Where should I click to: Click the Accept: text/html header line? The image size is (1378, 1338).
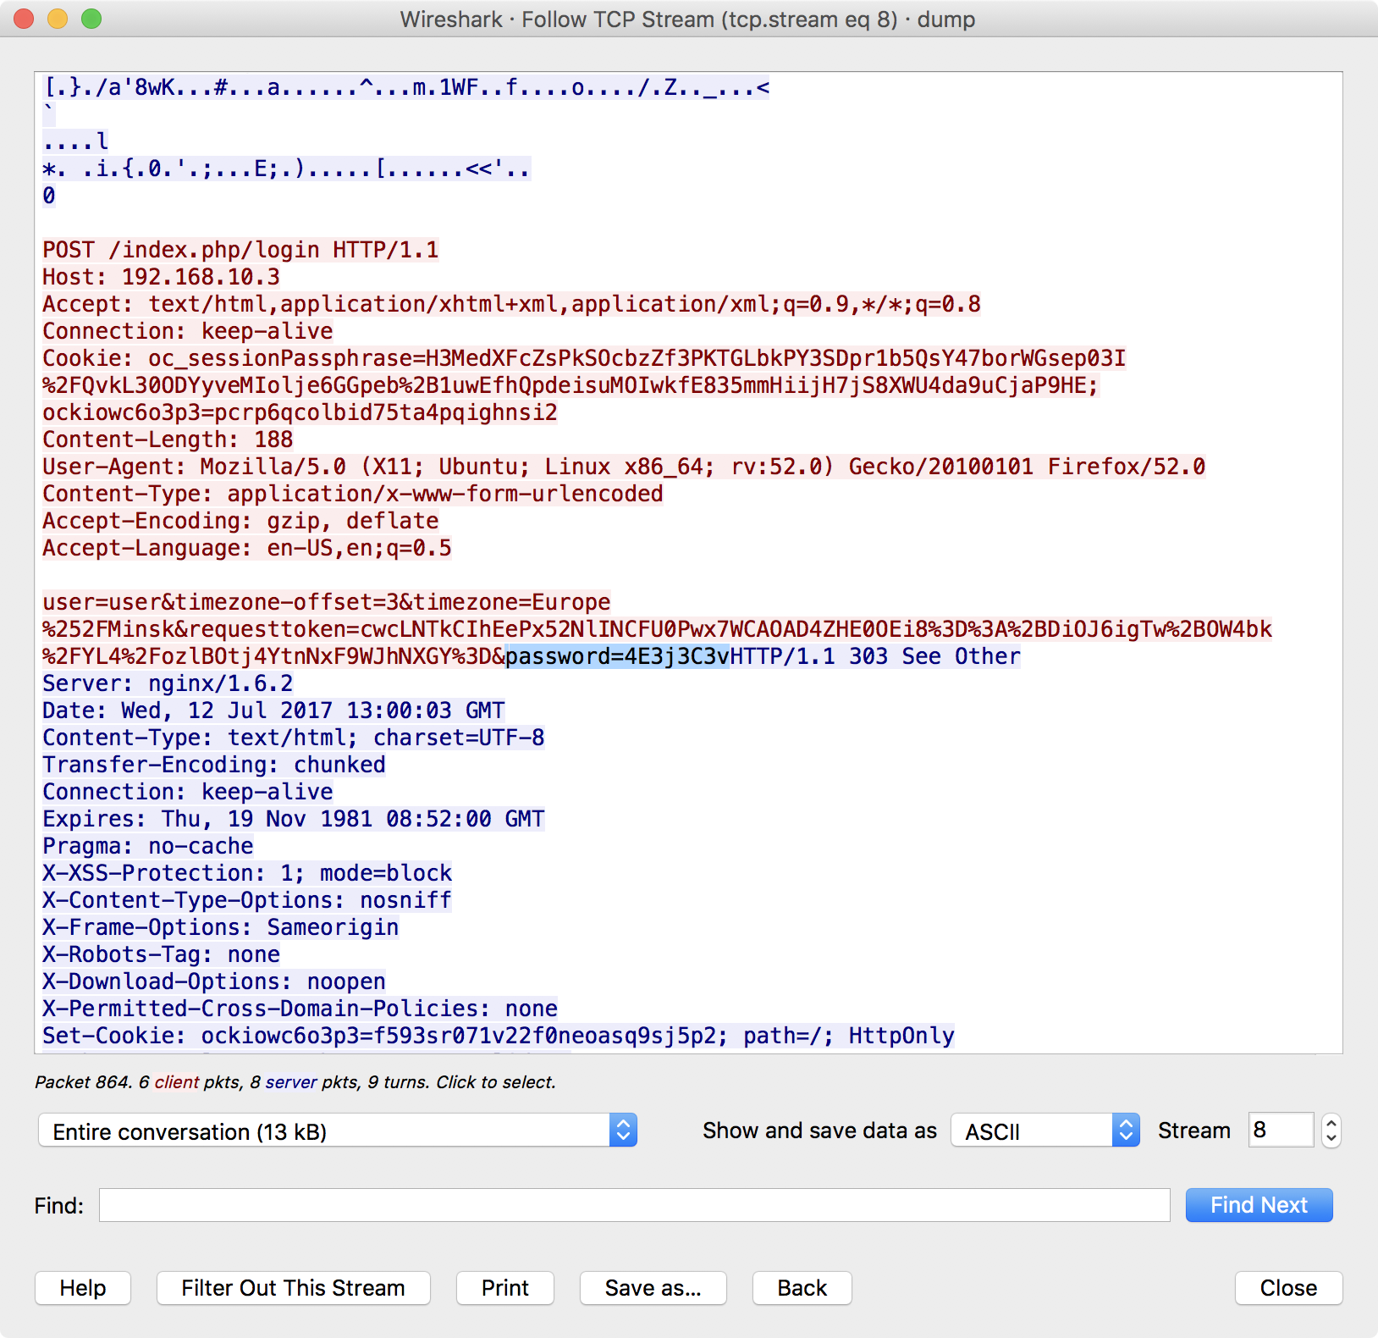click(511, 304)
